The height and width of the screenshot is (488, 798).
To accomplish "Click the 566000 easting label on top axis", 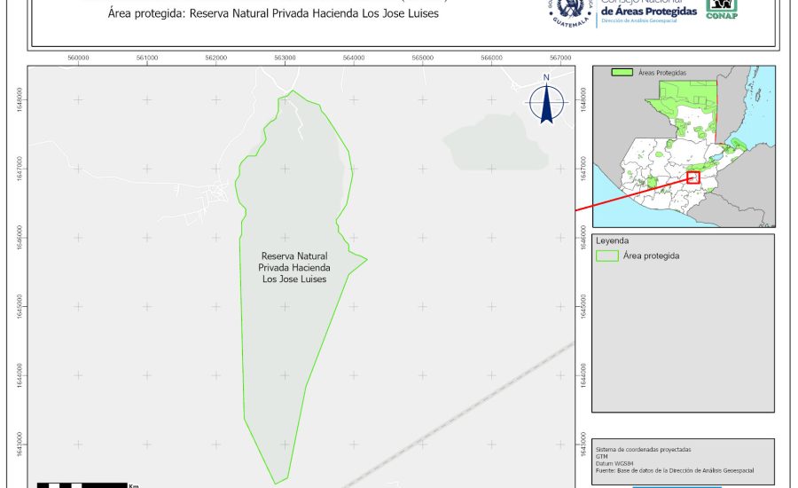I will pyautogui.click(x=491, y=59).
